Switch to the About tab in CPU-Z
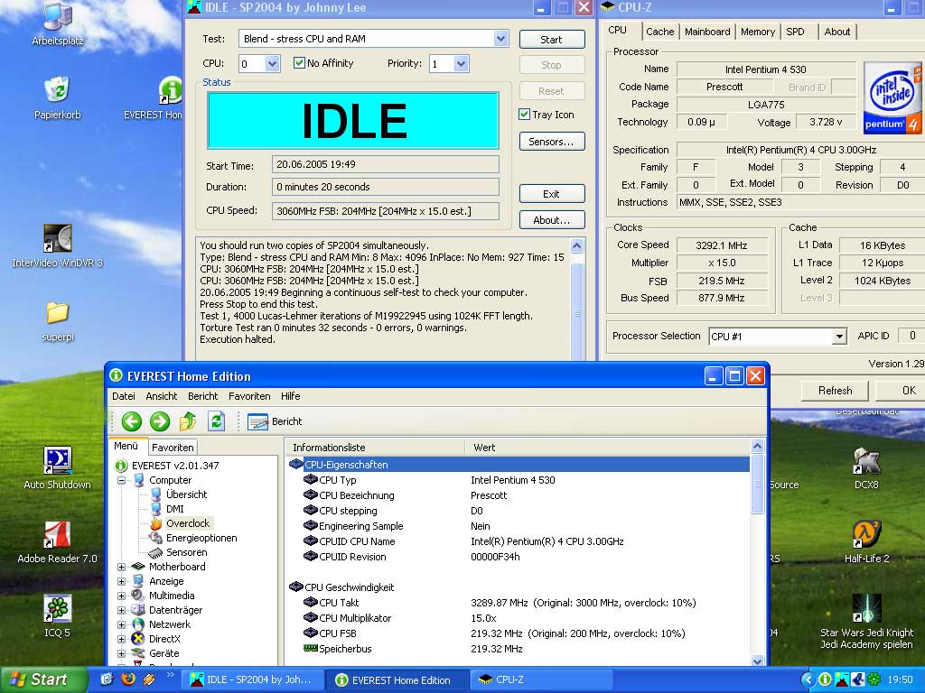The image size is (925, 693). [x=837, y=32]
